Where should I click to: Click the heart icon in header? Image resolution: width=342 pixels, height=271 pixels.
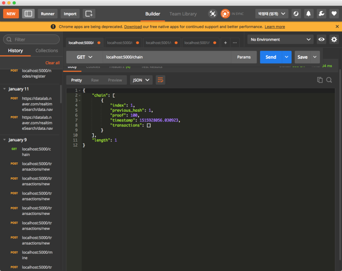tap(334, 14)
